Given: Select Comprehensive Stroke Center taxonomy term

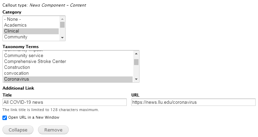Looking at the screenshot, I should pos(68,62).
